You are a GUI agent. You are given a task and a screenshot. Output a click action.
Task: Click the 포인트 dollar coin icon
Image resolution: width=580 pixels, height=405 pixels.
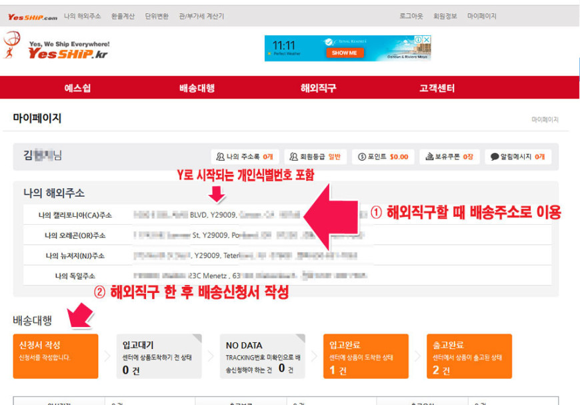(x=362, y=157)
